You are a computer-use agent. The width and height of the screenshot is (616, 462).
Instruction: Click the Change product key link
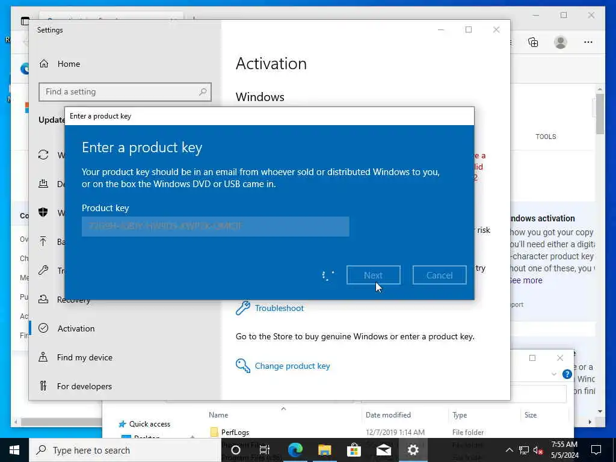pyautogui.click(x=292, y=366)
